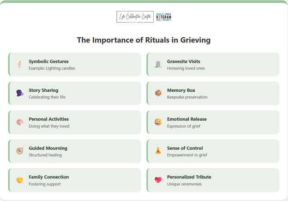Click the speaking head icon beside Story Sharing
Viewport: 288px width, 201px height.
(x=20, y=93)
